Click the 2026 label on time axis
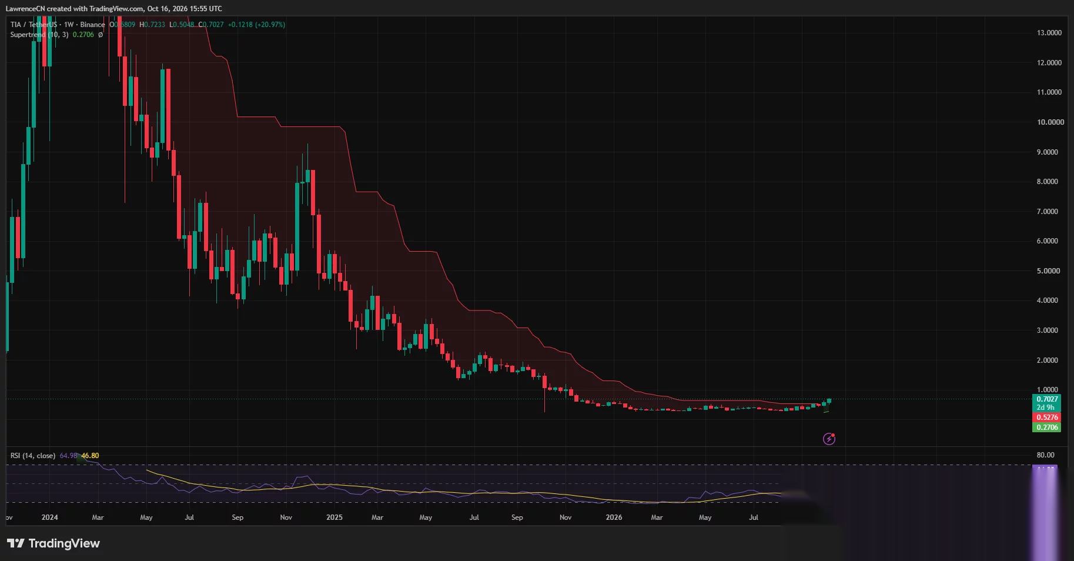The width and height of the screenshot is (1074, 561). (614, 517)
